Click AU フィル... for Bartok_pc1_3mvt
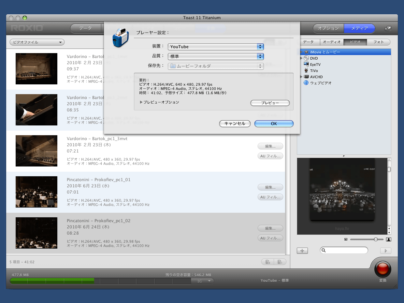This screenshot has height=303, width=404. (x=270, y=156)
